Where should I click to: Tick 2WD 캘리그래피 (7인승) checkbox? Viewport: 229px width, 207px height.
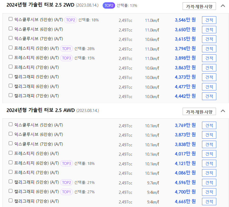coord(10,95)
